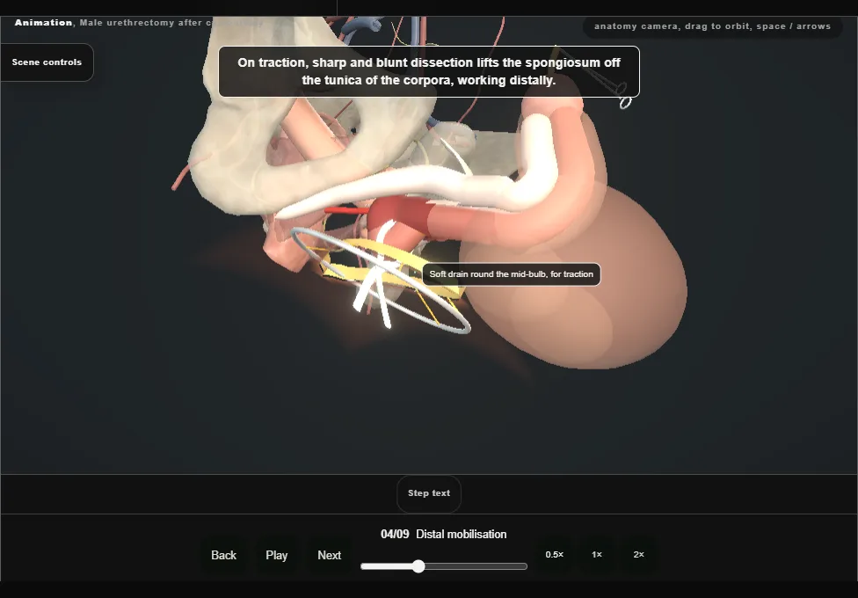858x598 pixels.
Task: Click the step progress slider handle
Action: pos(418,566)
